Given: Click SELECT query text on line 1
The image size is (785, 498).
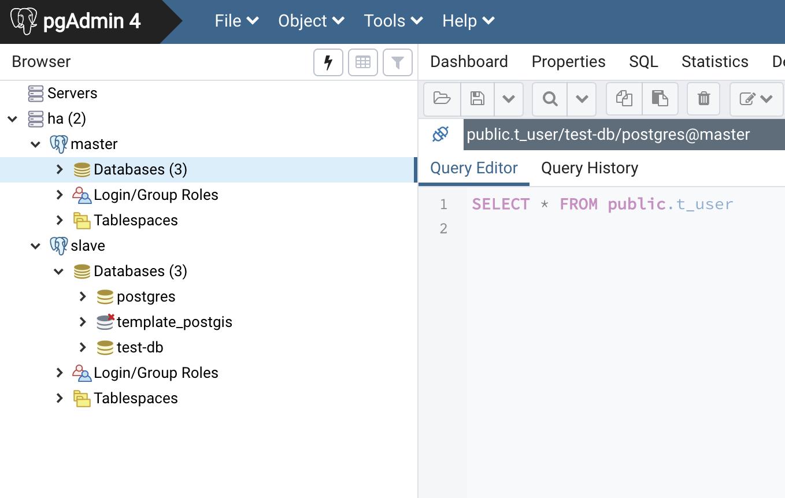Looking at the screenshot, I should point(602,204).
